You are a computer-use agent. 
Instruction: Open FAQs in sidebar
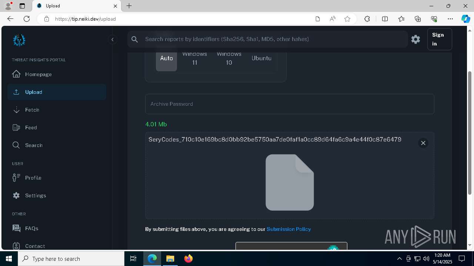click(57, 228)
